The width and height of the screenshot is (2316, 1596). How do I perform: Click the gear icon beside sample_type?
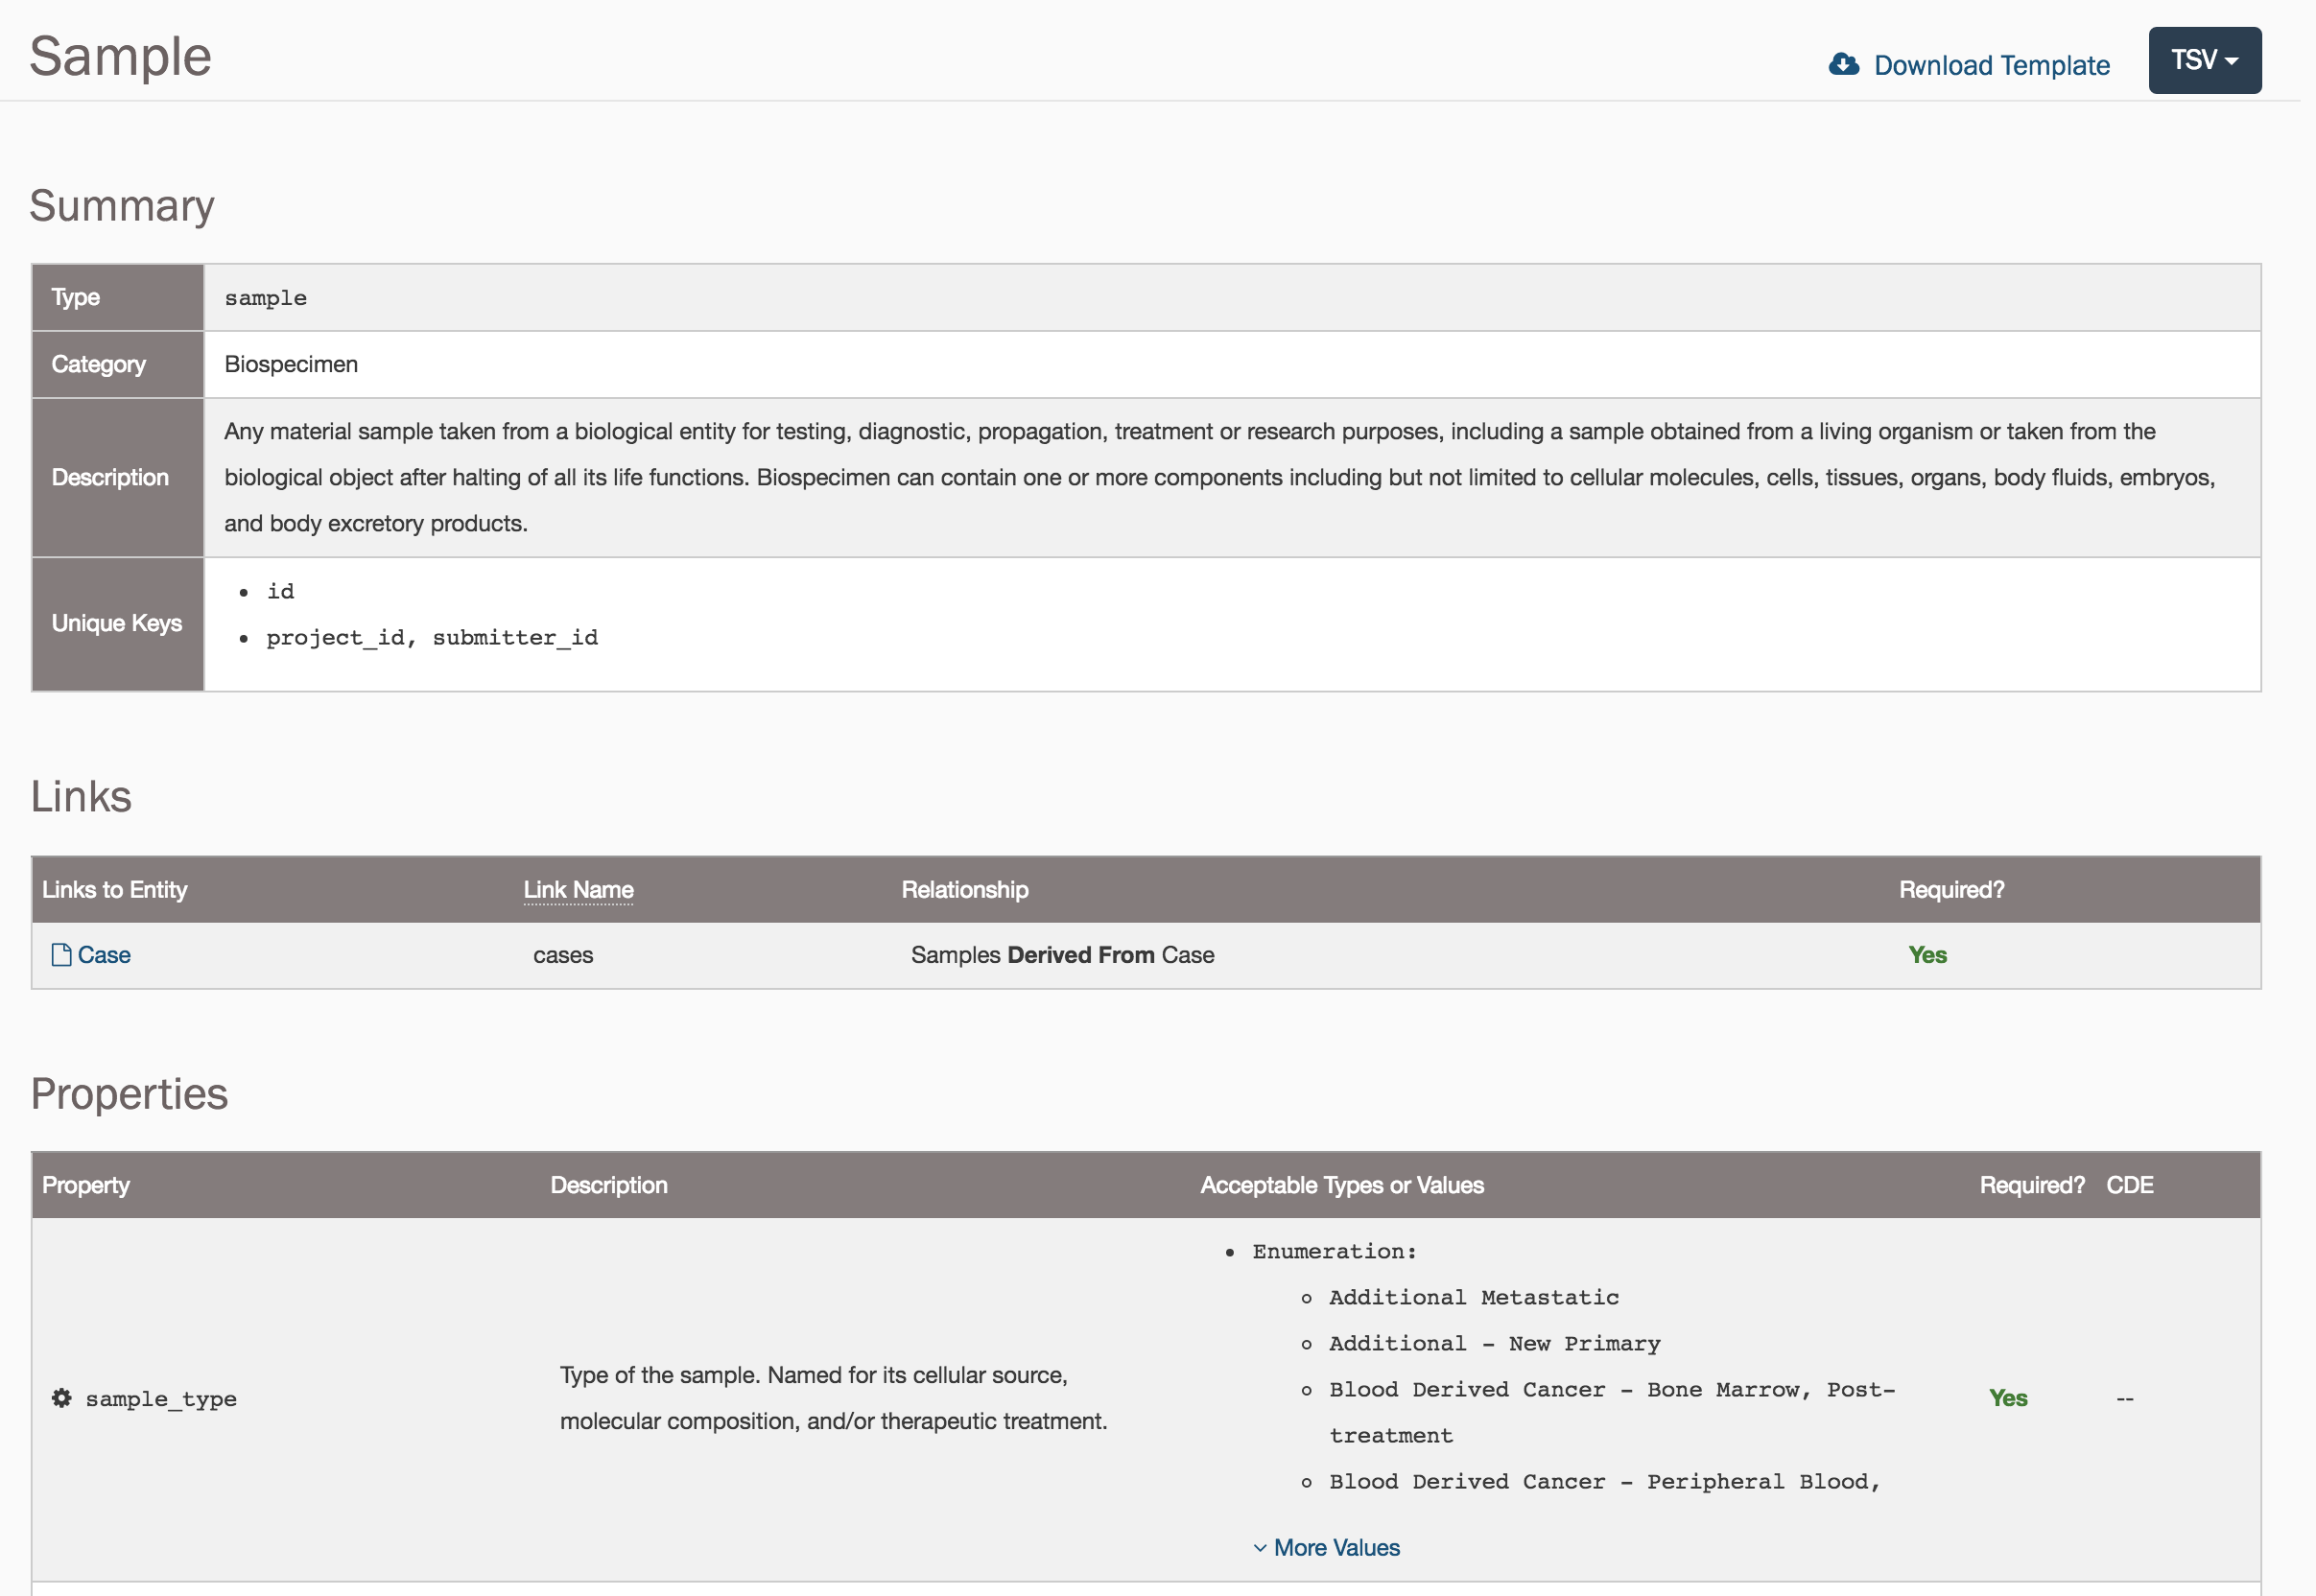61,1398
